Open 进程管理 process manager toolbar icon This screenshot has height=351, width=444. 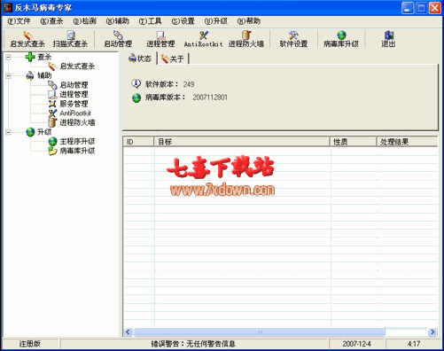coord(160,39)
